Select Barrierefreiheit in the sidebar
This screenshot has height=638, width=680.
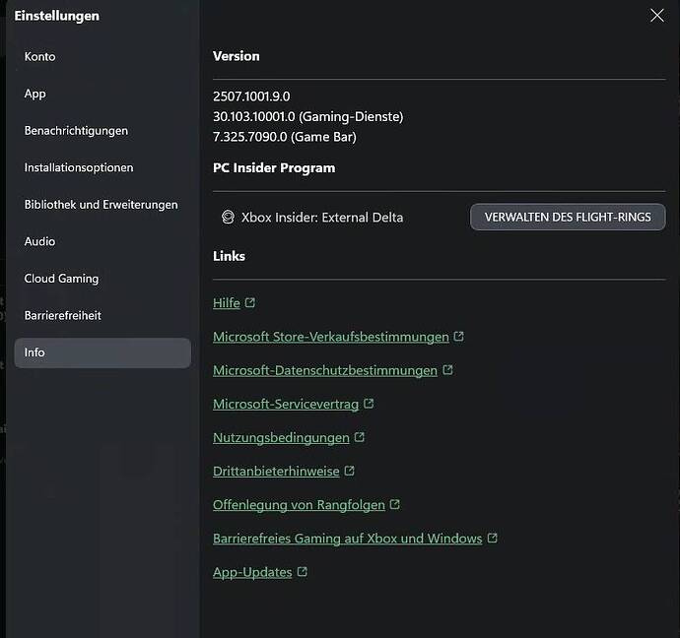pyautogui.click(x=102, y=315)
